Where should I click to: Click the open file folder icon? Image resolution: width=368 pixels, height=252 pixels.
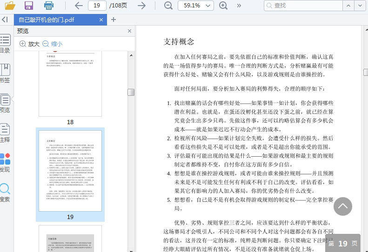10,6
